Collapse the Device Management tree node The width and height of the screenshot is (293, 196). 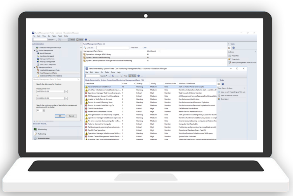(x=34, y=51)
